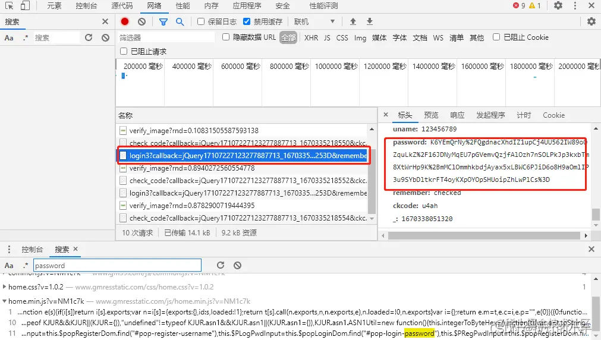This screenshot has width=601, height=340.
Task: Select the All request type filter
Action: pyautogui.click(x=288, y=37)
